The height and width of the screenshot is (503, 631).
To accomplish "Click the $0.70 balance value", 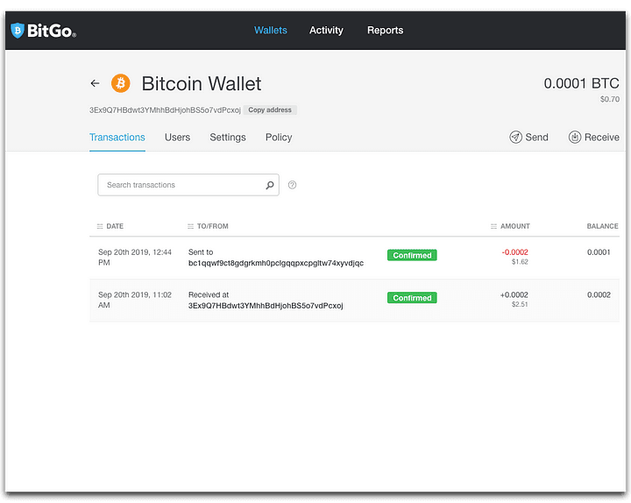I will coord(610,99).
